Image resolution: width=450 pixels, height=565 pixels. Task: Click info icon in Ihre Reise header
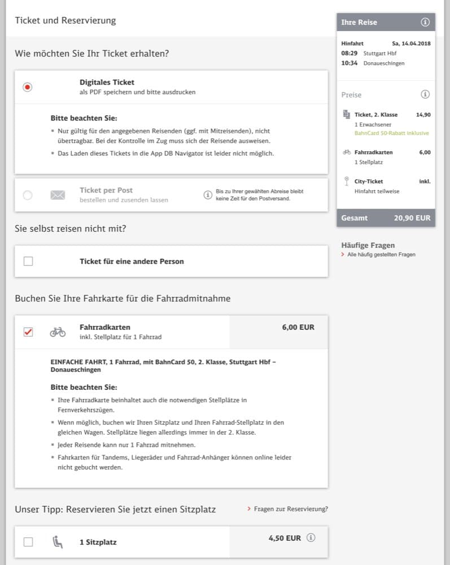tap(425, 23)
